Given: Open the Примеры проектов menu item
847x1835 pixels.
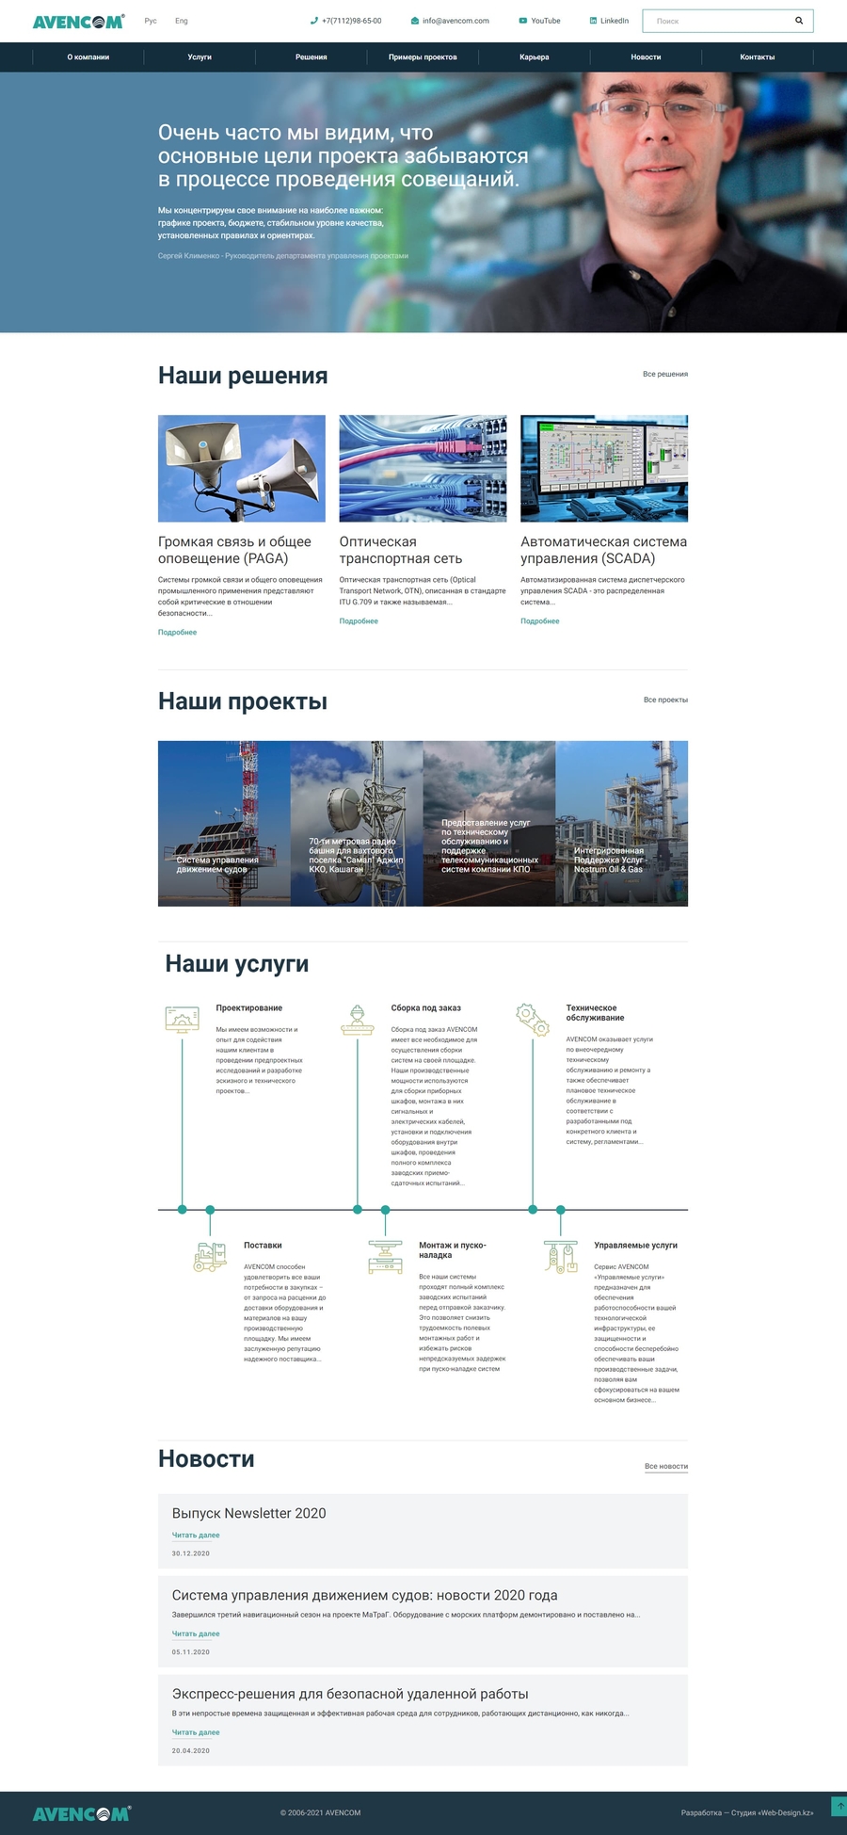Looking at the screenshot, I should click(x=423, y=57).
